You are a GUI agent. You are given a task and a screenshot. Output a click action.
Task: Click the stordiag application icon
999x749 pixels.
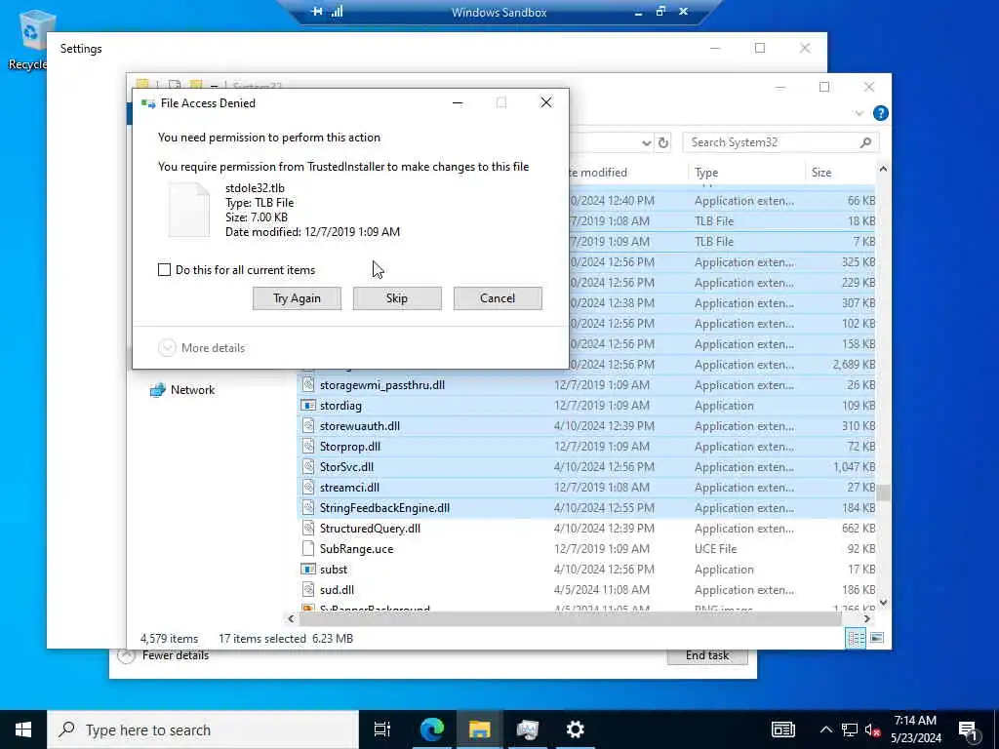coord(308,405)
